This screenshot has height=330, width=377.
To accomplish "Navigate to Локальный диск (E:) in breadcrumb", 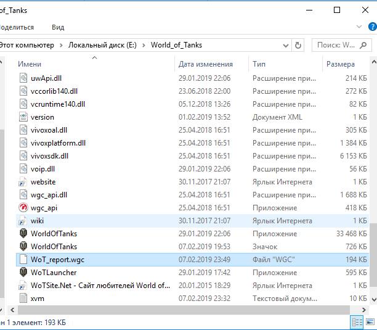I will tap(103, 45).
